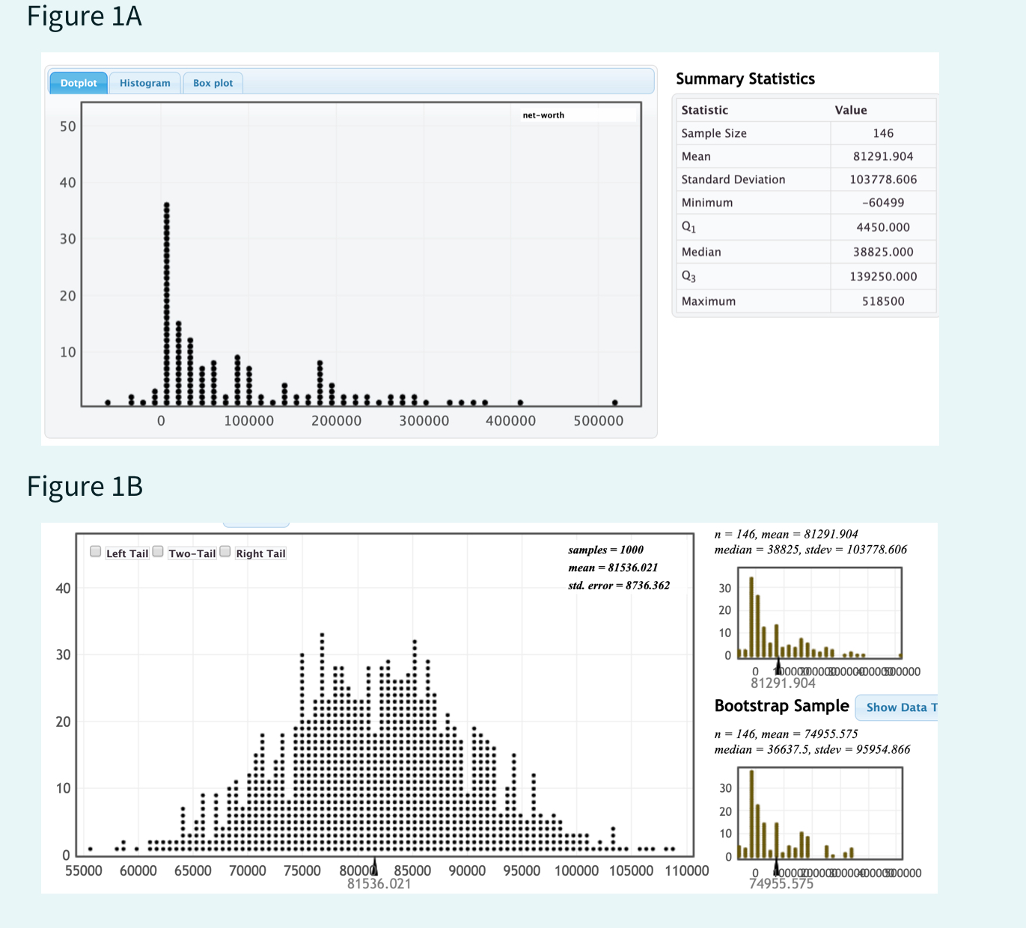1026x928 pixels.
Task: Toggle the Two-Tail checkbox
Action: click(158, 552)
